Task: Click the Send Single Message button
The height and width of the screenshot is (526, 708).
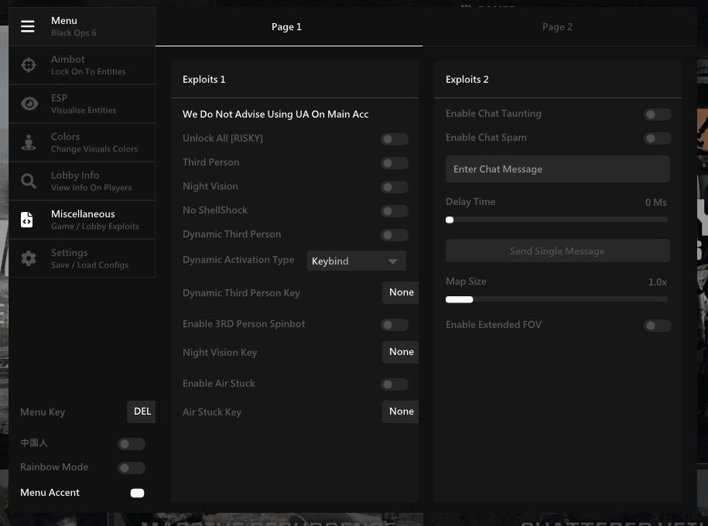Action: coord(558,251)
